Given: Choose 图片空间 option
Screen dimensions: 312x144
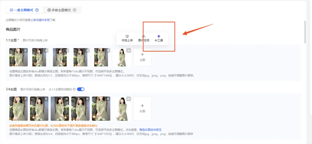Looking at the screenshot, I should click(x=144, y=39).
